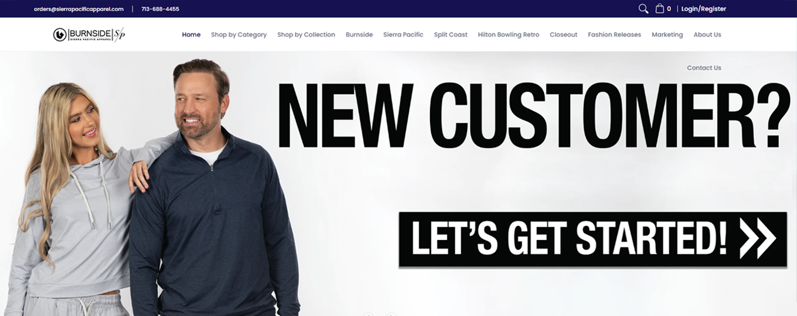Open the Sierra Pacific menu item

(x=403, y=35)
